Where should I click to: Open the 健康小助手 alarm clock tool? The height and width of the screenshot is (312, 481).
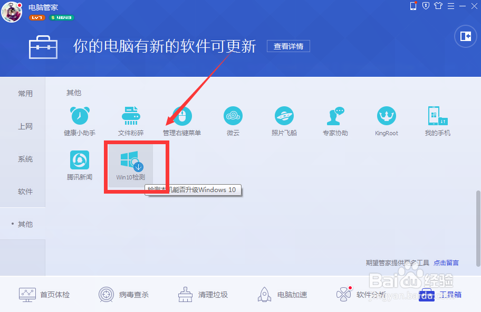click(x=80, y=121)
